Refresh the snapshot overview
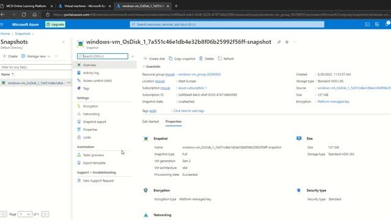Viewport: 391px width, 220px height. tap(225, 59)
